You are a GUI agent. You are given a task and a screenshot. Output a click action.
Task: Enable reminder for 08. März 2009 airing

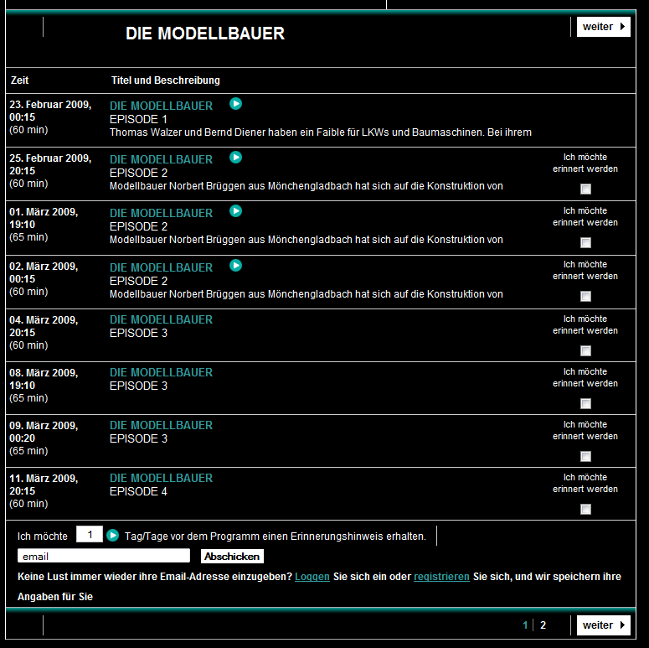[585, 403]
